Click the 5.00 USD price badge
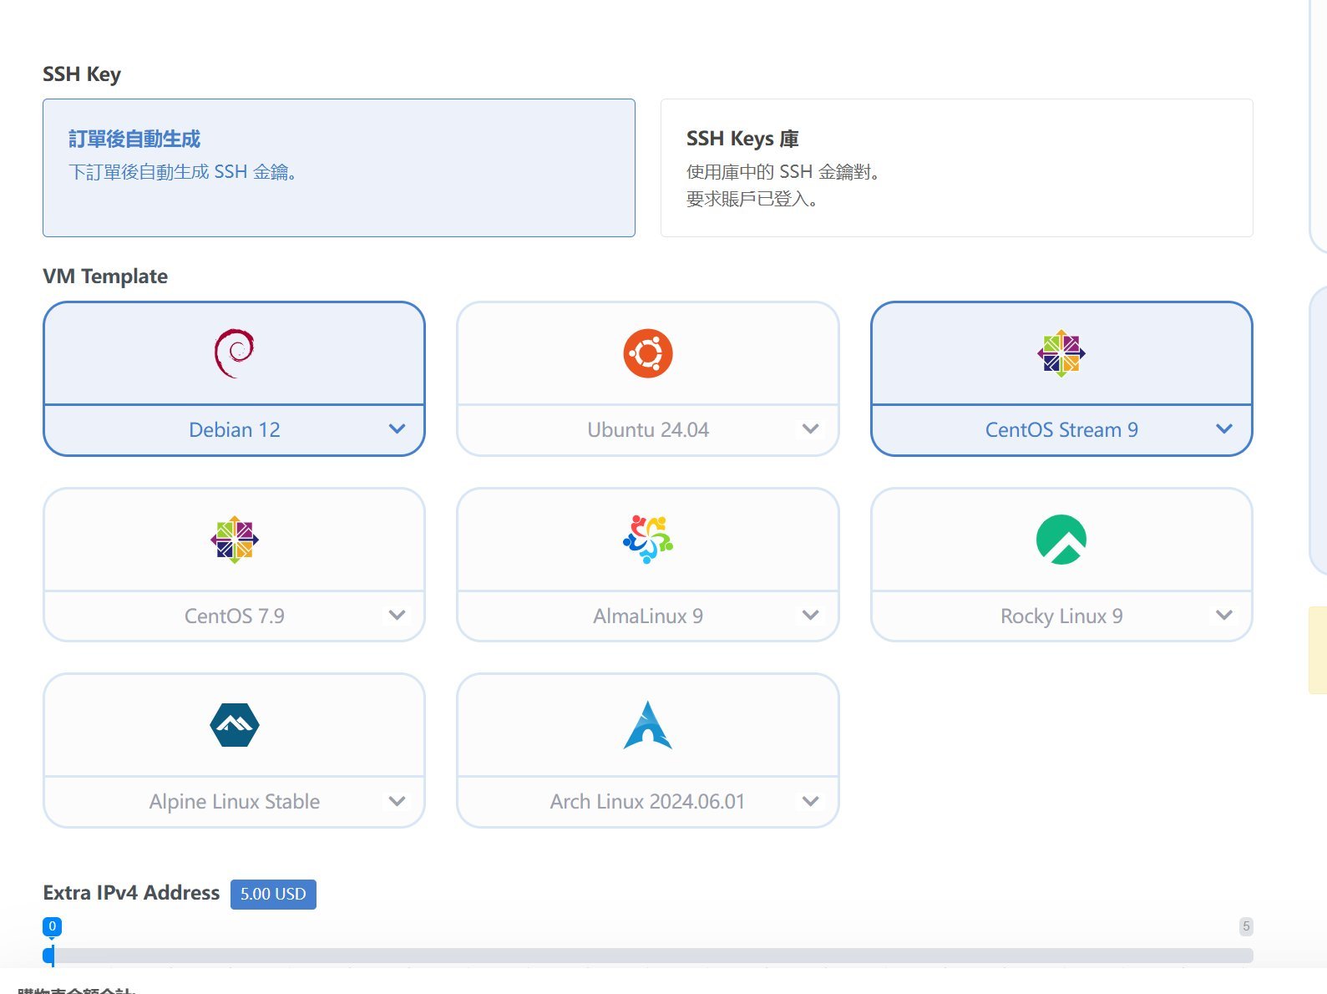Screen dimensions: 1327x994 coord(273,894)
